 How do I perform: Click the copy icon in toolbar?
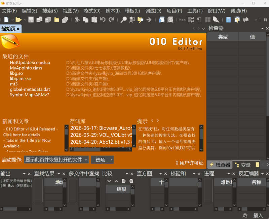point(86,20)
